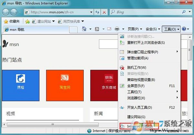
Task: Expand the Print options dropdown arrow
Action: [123, 29]
